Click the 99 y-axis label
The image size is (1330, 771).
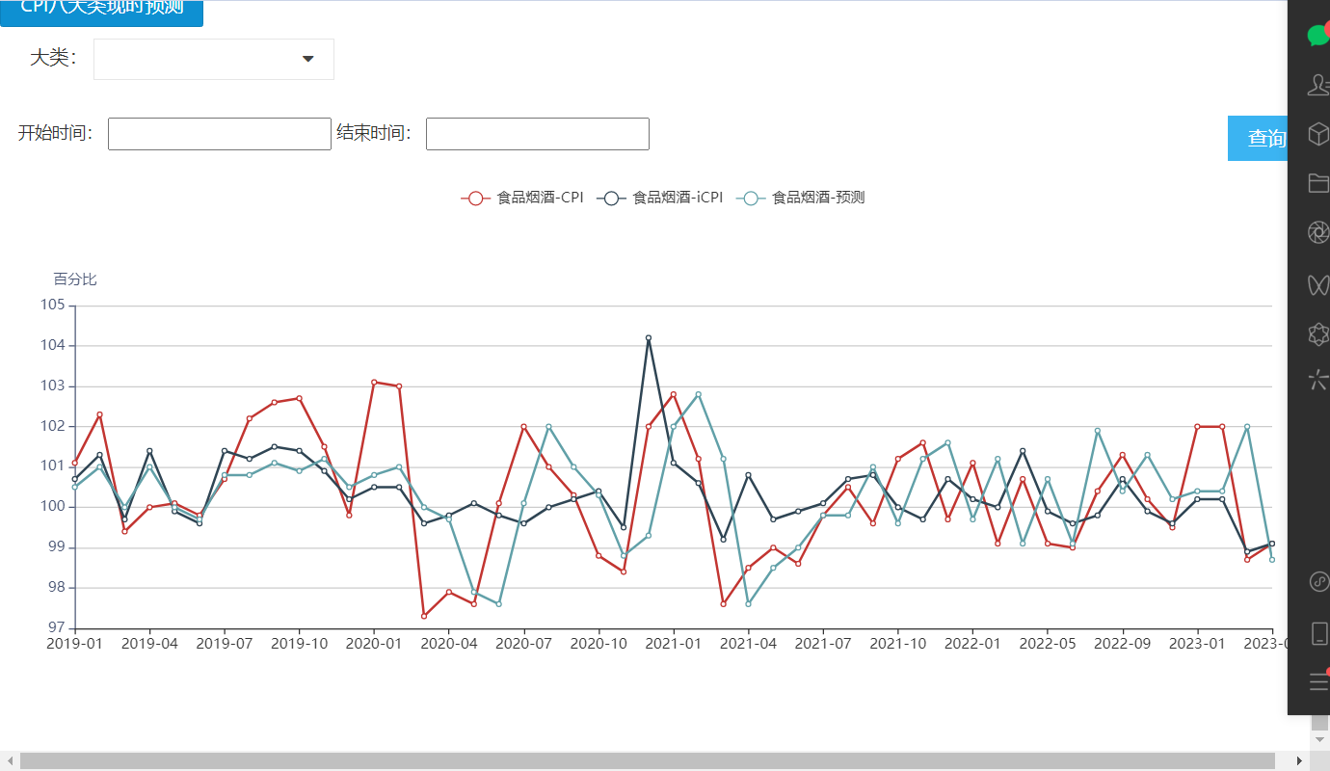tap(57, 547)
